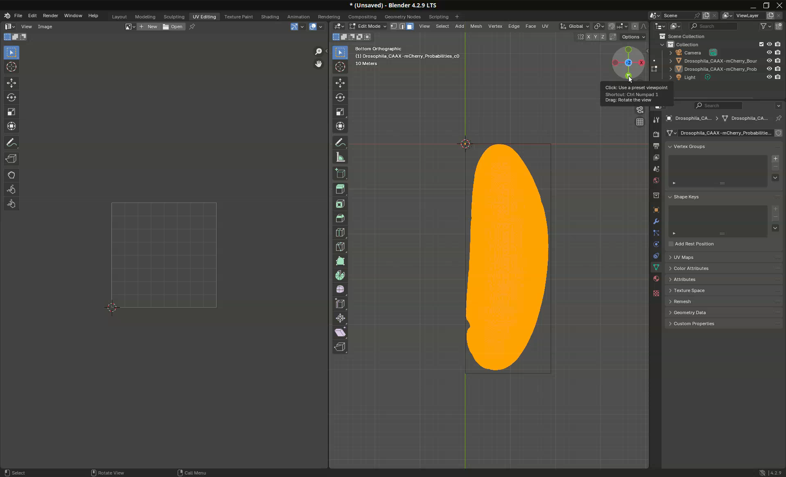Click the X axis on navigation gizmo
786x477 pixels.
(641, 63)
